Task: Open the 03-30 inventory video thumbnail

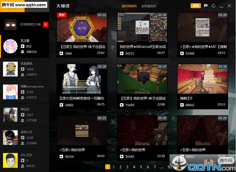Action: (142, 27)
